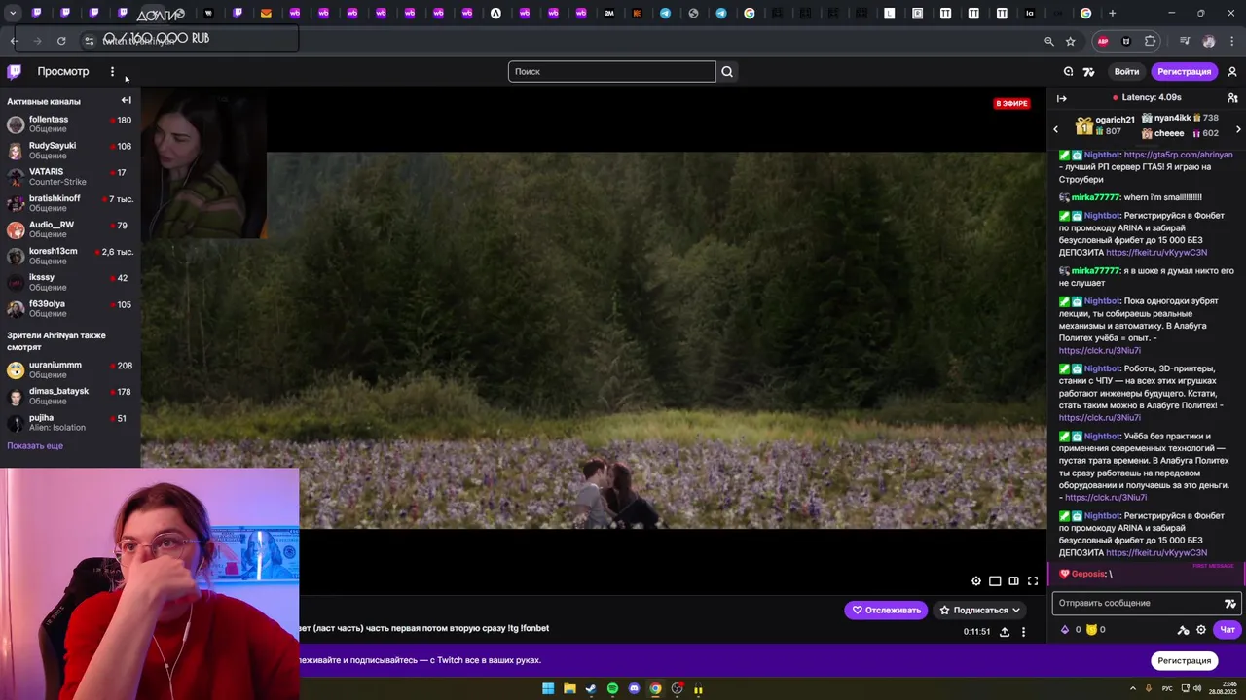
Task: Open the Bits icon under the chat box
Action: [x=1064, y=630]
